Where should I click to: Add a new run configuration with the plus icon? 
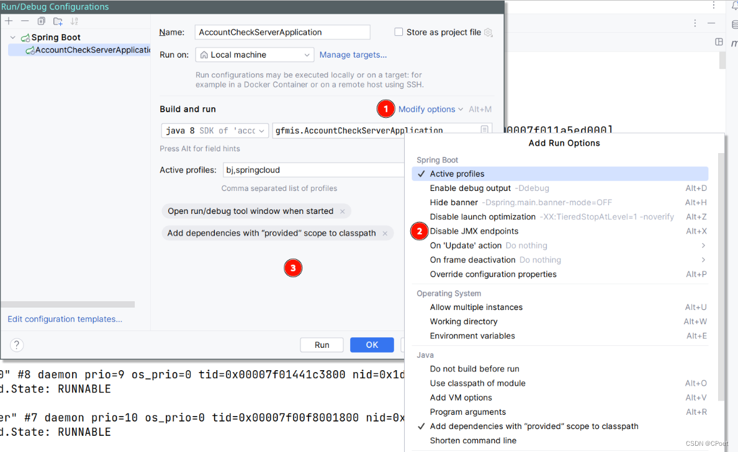(9, 21)
